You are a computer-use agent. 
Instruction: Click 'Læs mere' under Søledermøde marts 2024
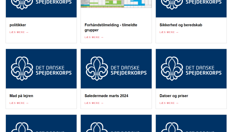click(x=94, y=103)
